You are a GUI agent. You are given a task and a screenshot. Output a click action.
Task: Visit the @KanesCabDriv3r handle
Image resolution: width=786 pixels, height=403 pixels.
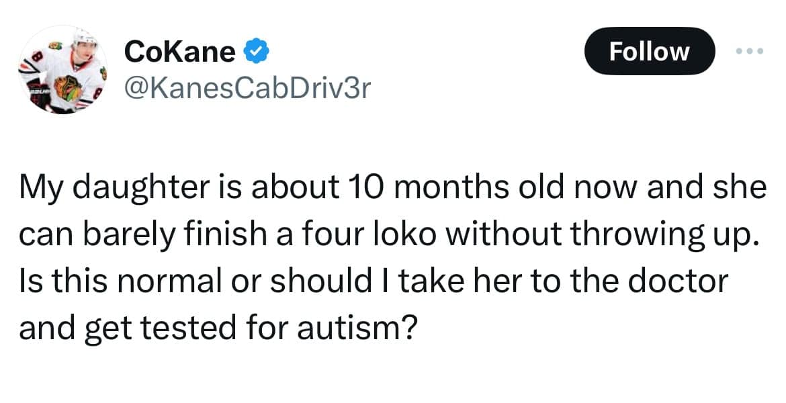coord(247,87)
